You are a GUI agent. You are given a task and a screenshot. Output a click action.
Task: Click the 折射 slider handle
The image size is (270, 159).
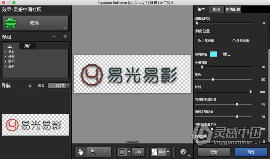coord(251,92)
